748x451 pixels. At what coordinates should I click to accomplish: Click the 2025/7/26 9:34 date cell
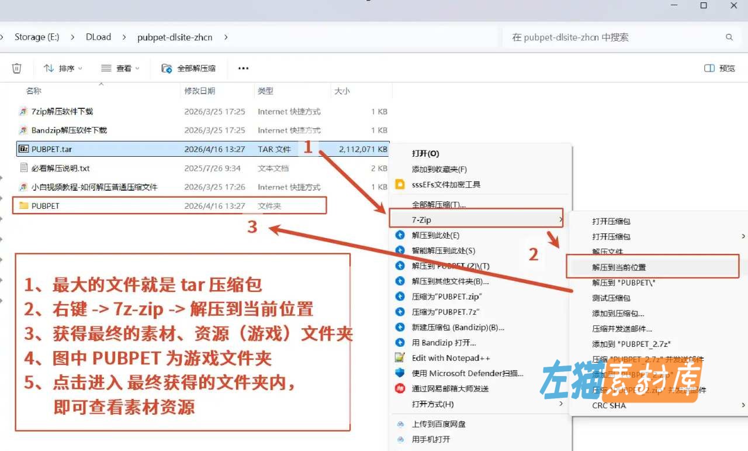pos(212,168)
